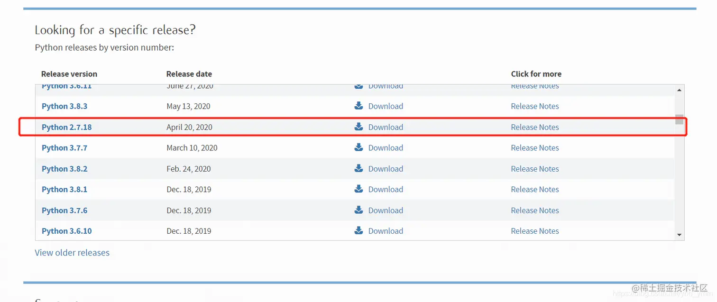717x302 pixels.
Task: View Release Notes for Python 3.7.7
Action: [535, 148]
